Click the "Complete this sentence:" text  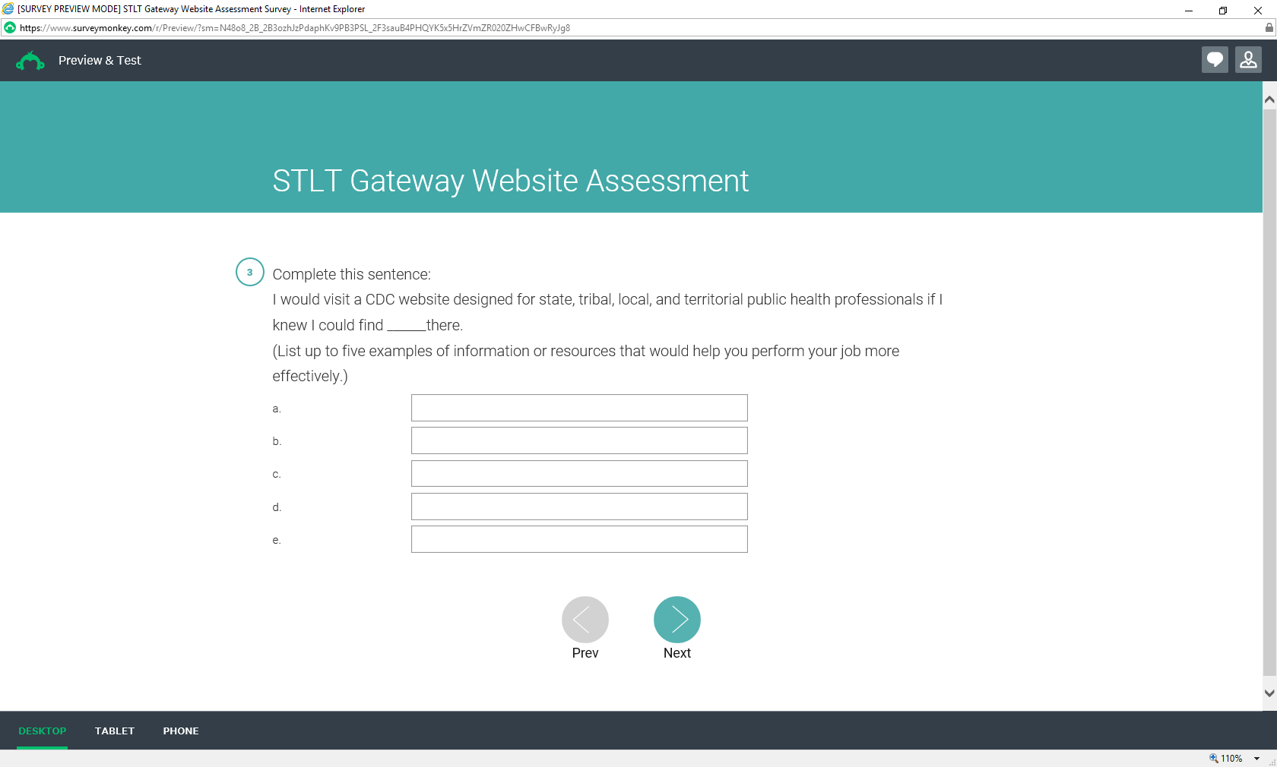[x=351, y=274]
